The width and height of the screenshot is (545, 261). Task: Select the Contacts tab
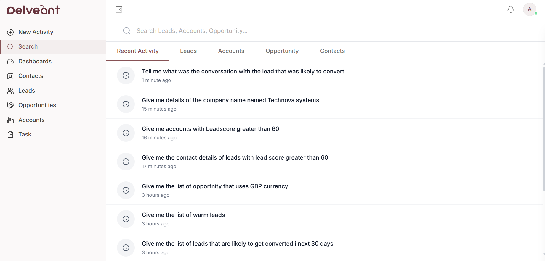click(332, 51)
